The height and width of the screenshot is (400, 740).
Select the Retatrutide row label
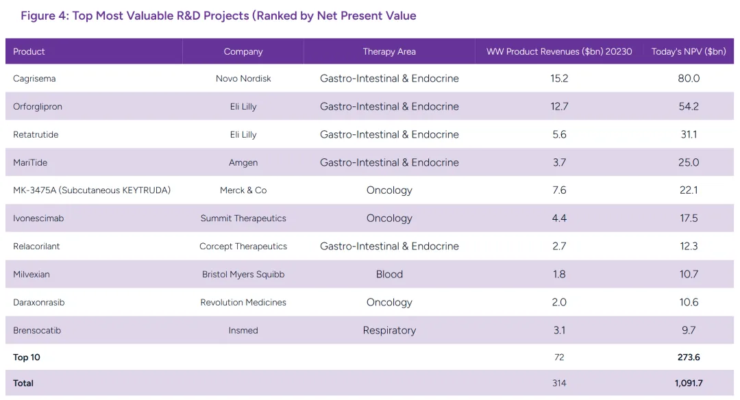(x=36, y=135)
